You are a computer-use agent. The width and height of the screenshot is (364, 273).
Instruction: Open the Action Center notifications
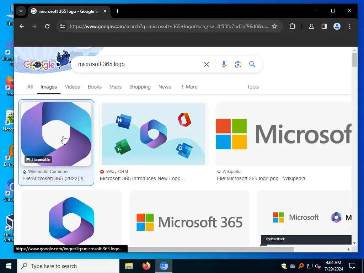tap(352, 266)
